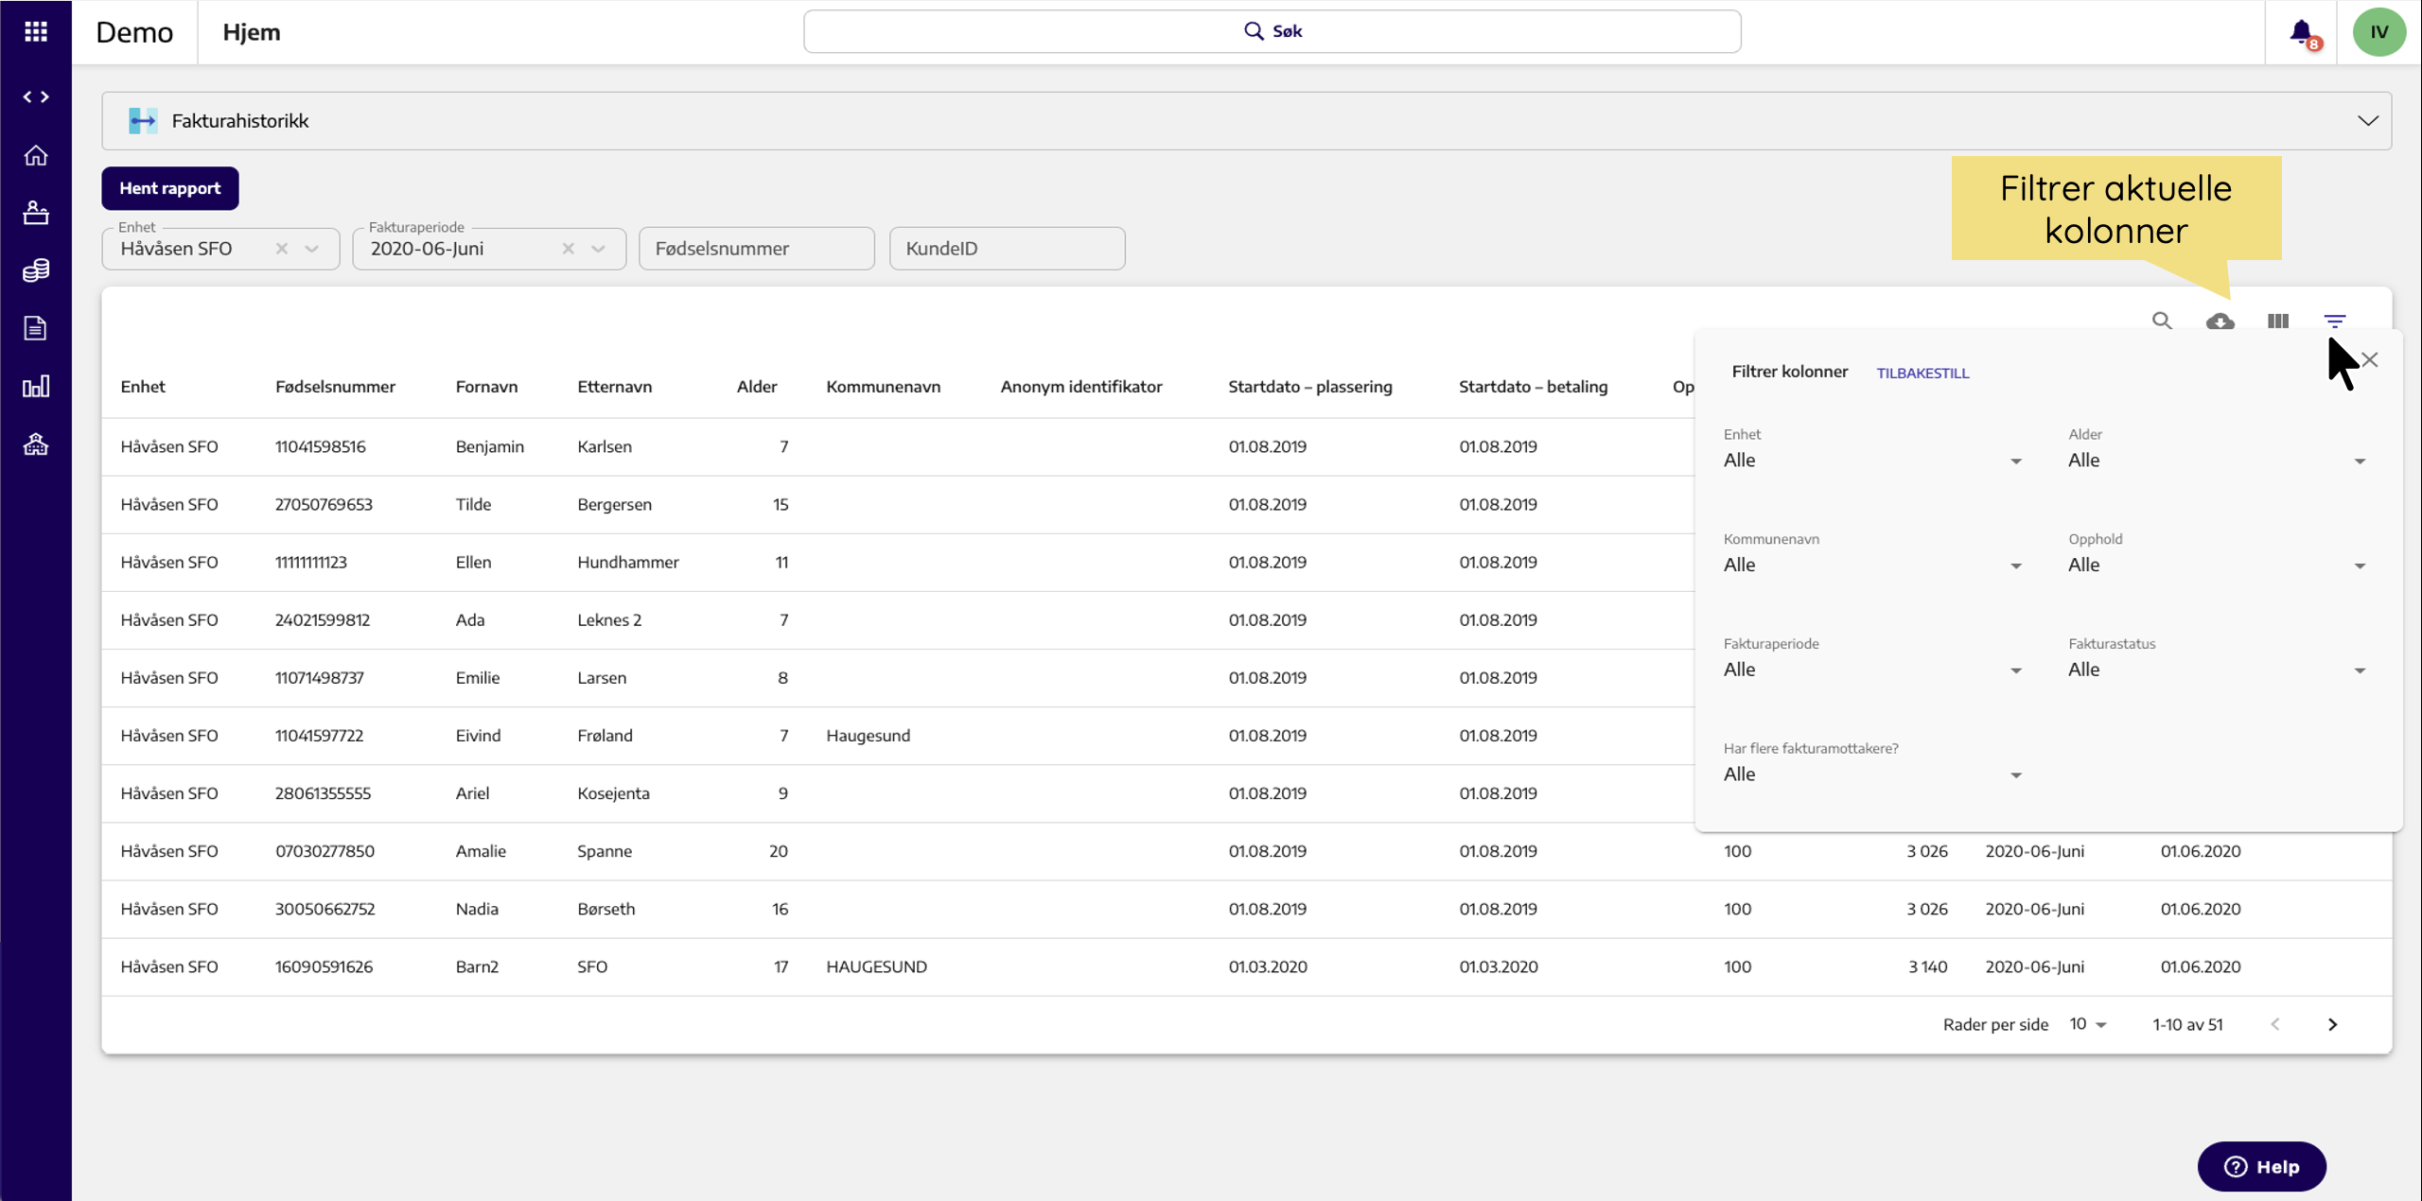Sort by Alder column header

pos(757,387)
